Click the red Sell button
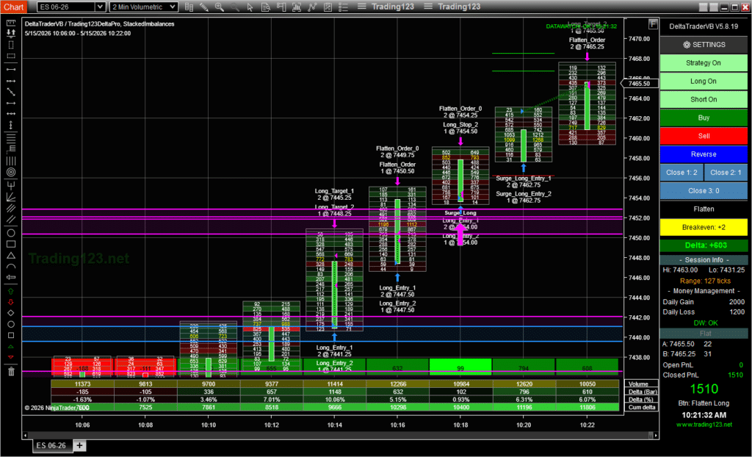 [x=704, y=136]
